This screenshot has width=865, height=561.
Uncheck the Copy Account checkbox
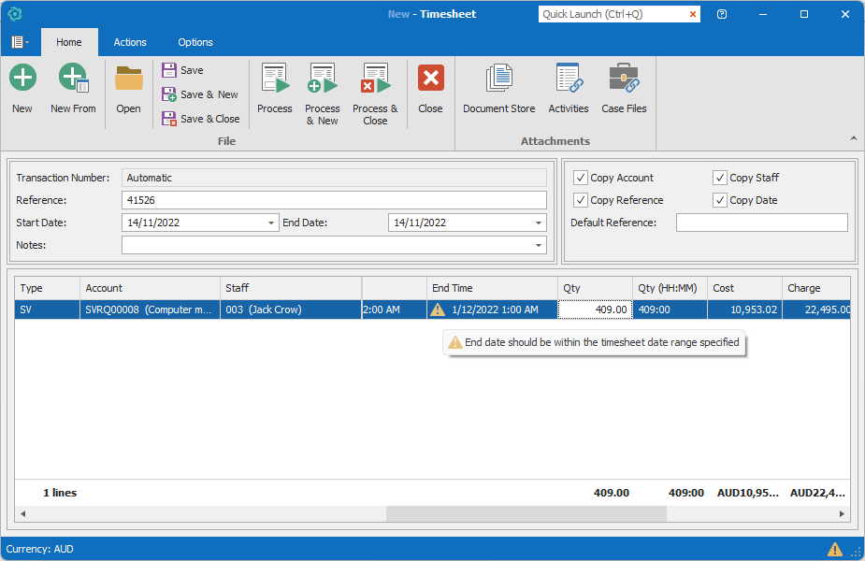pyautogui.click(x=581, y=178)
